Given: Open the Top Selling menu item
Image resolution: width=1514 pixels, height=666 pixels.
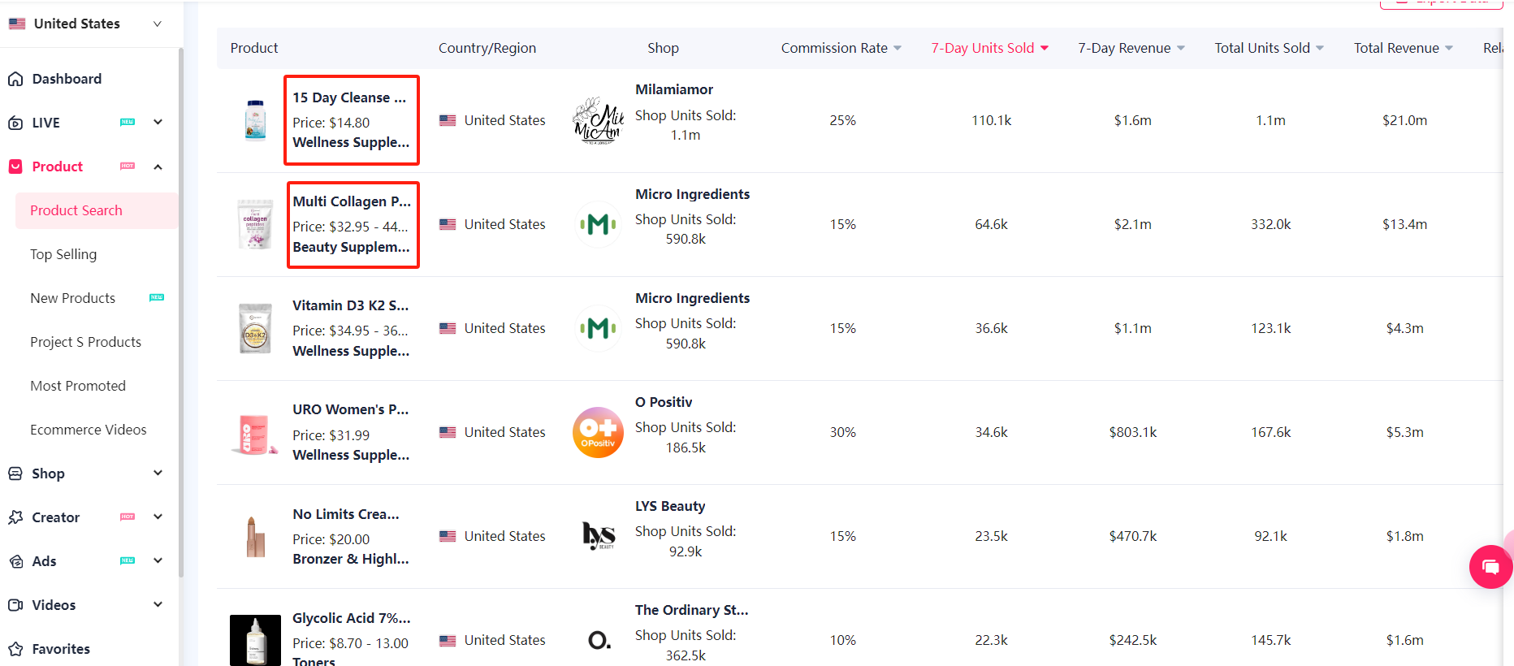Looking at the screenshot, I should click(x=63, y=254).
